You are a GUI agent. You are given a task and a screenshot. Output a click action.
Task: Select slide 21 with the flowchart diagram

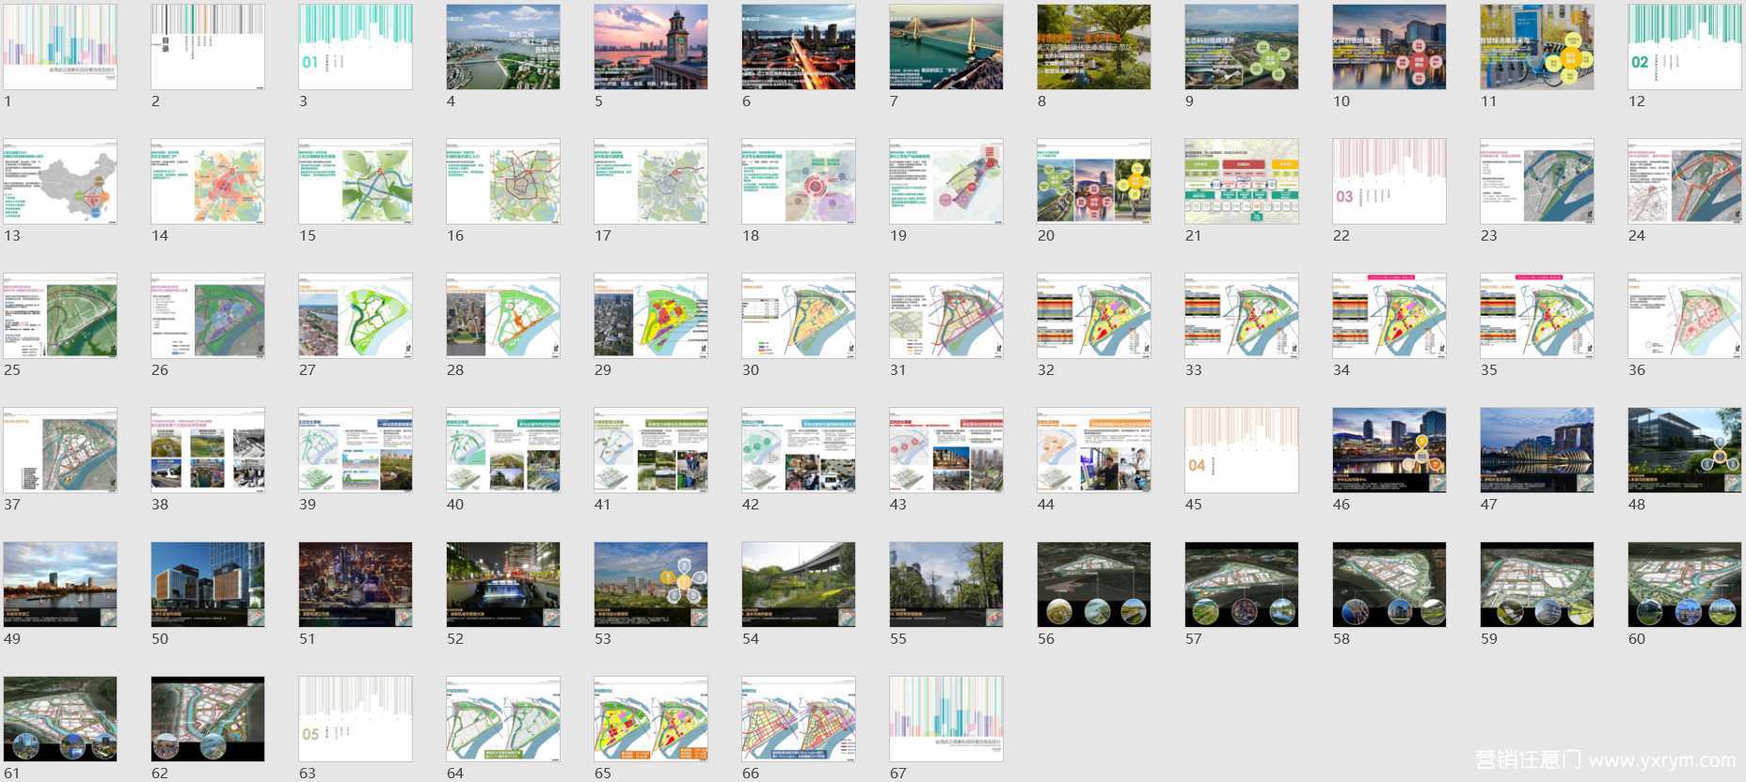[x=1242, y=181]
